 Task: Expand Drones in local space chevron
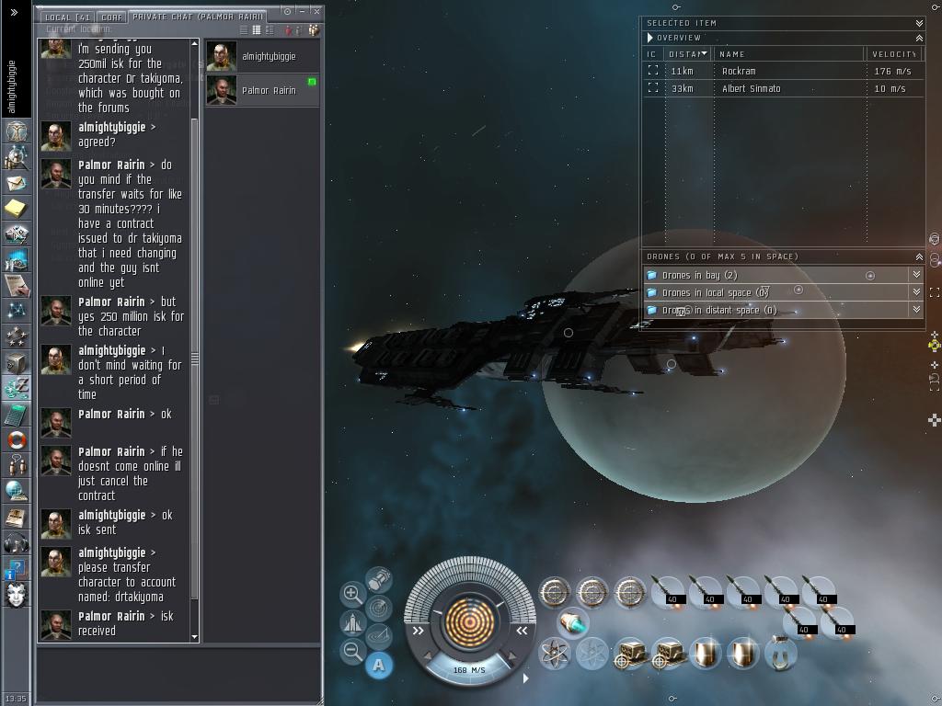click(916, 291)
